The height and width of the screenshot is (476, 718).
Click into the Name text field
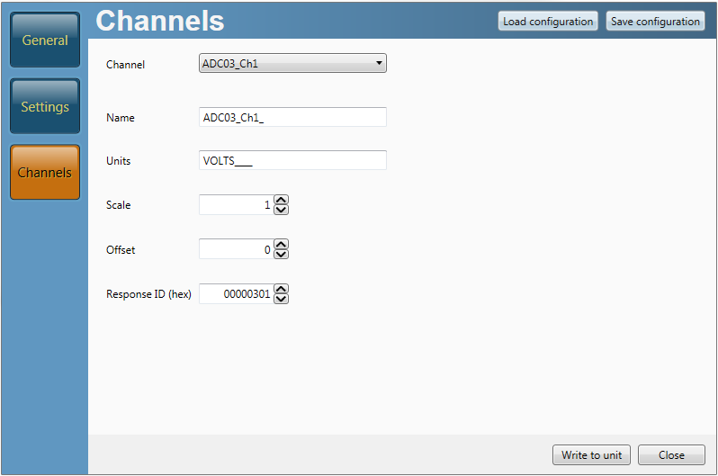[x=292, y=117]
